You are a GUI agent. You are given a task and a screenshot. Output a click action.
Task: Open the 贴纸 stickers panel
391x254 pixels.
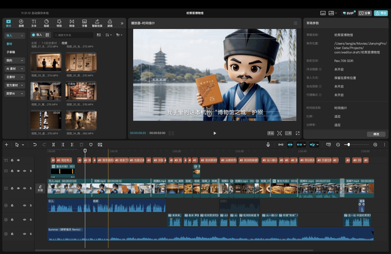coord(46,23)
